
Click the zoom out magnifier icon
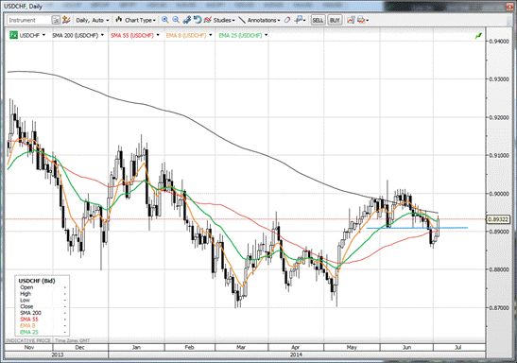coord(176,20)
